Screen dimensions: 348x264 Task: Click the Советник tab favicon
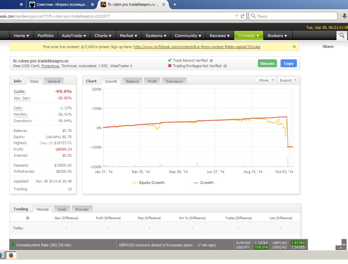pyautogui.click(x=32, y=4)
